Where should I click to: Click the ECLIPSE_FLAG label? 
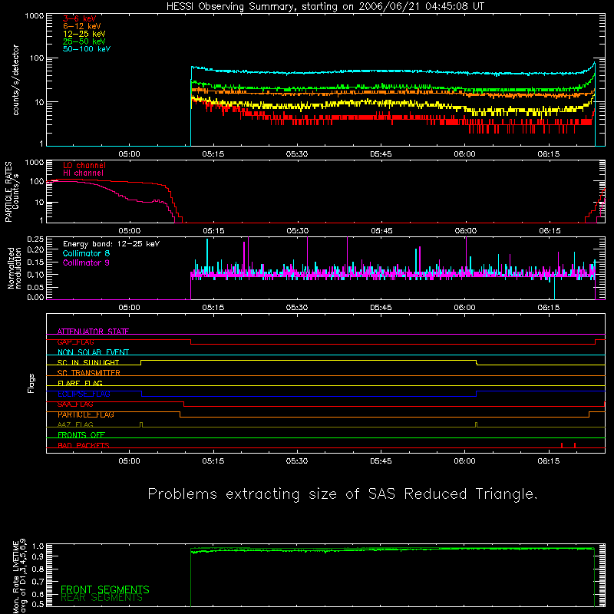pyautogui.click(x=84, y=394)
